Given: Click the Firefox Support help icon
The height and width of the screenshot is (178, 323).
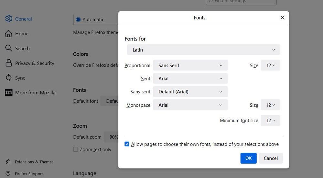Looking at the screenshot, I should 8,174.
